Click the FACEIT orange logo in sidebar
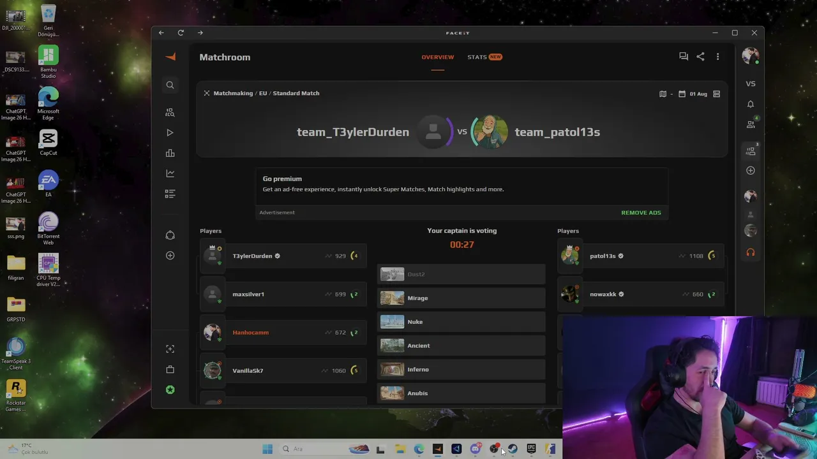817x459 pixels. tap(170, 57)
